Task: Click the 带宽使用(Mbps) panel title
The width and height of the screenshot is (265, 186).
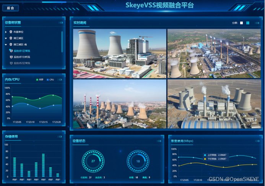Action: [182, 141]
